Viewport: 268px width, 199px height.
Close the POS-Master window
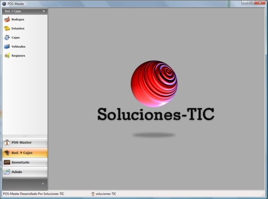tap(260, 3)
